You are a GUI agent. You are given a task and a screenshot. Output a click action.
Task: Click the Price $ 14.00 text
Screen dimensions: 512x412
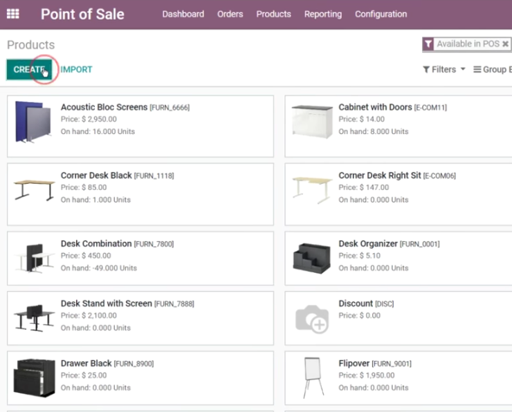click(x=361, y=119)
